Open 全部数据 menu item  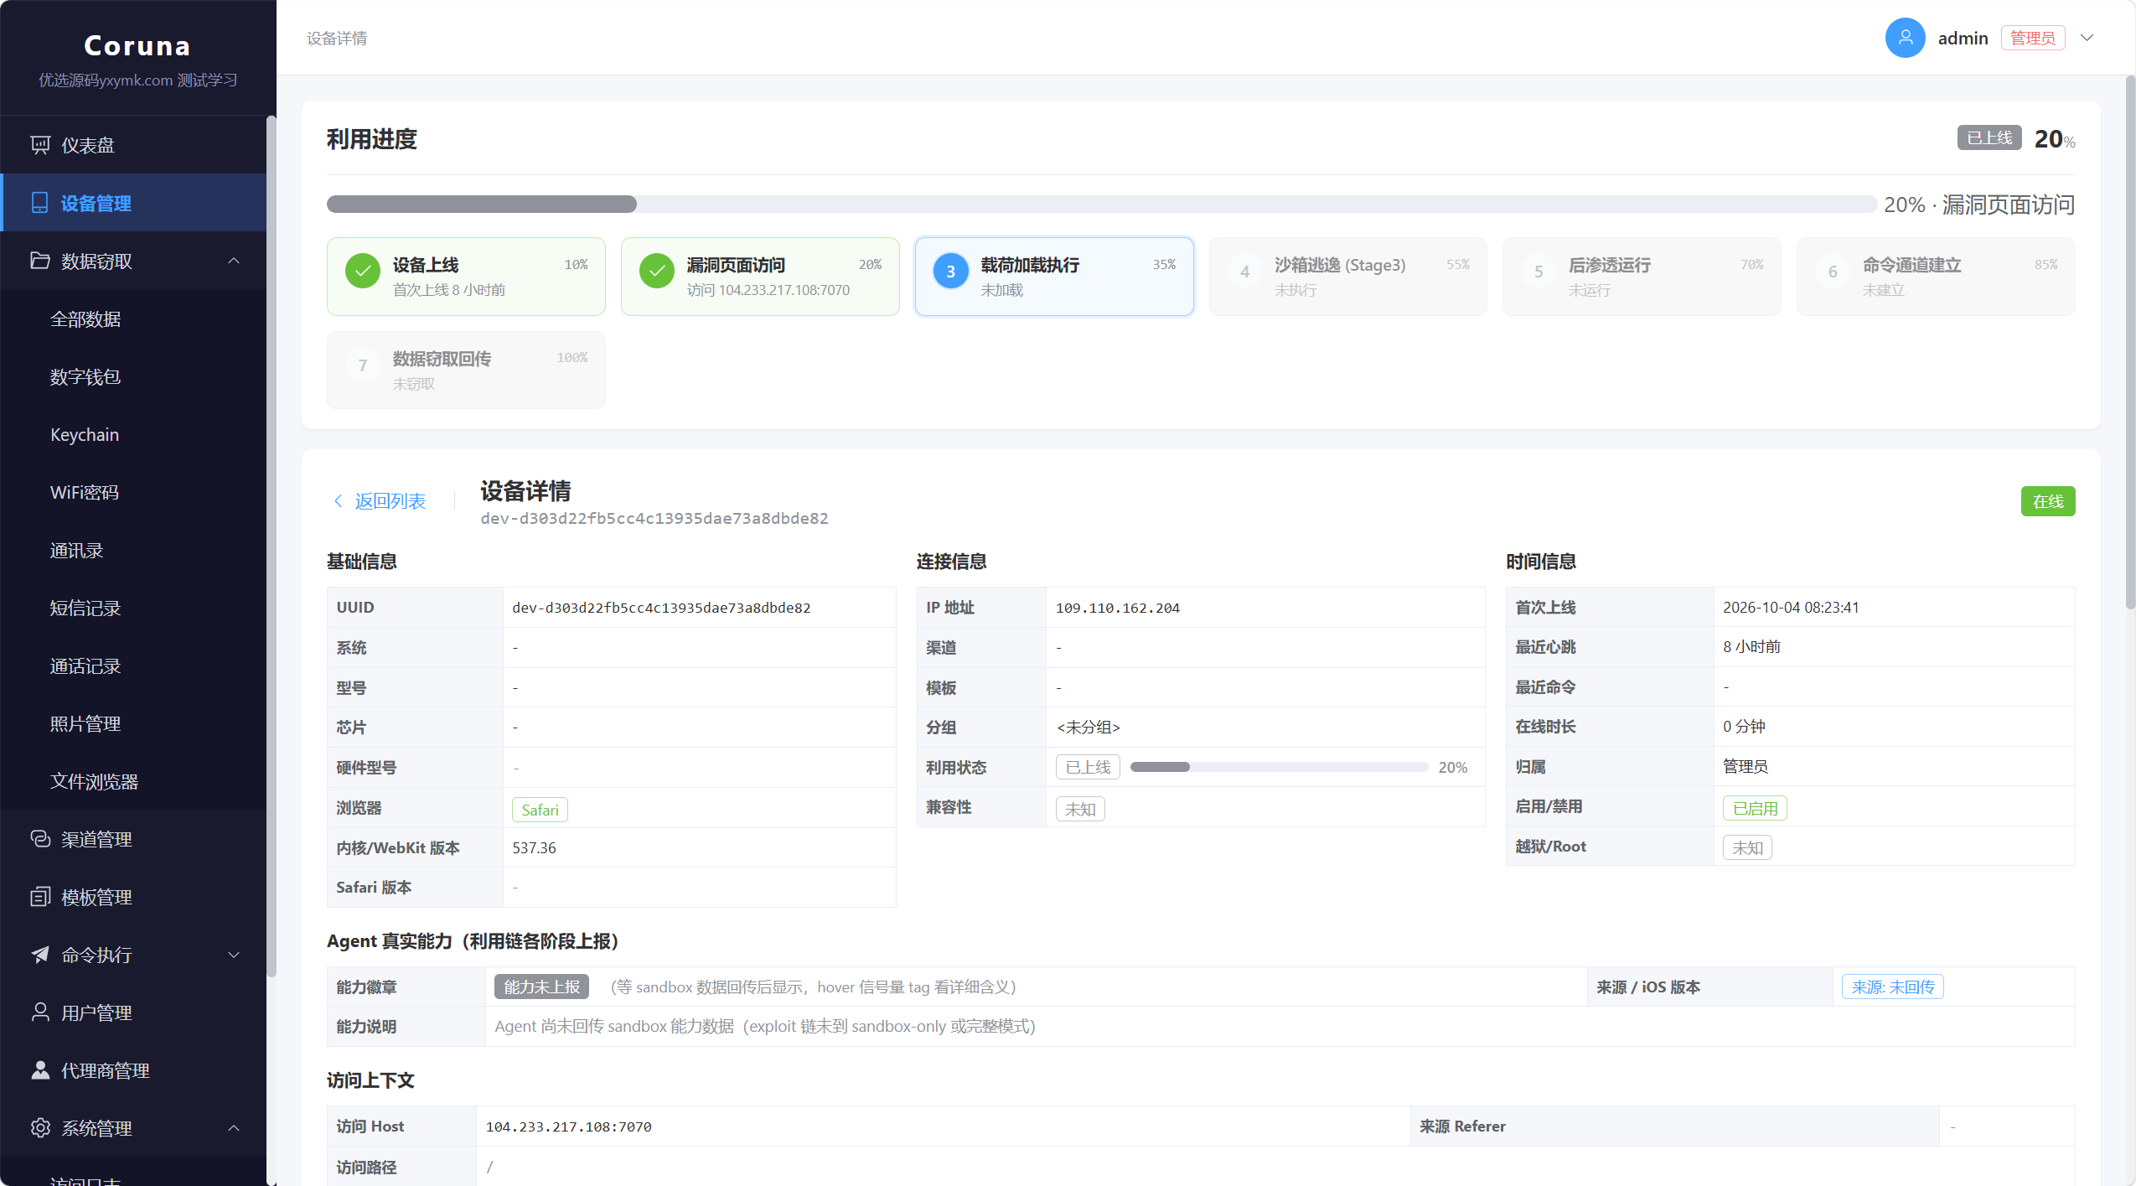click(133, 319)
